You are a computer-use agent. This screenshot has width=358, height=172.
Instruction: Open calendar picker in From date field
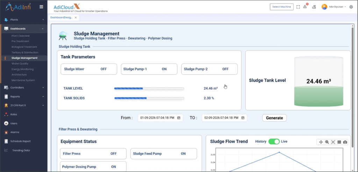click(179, 118)
